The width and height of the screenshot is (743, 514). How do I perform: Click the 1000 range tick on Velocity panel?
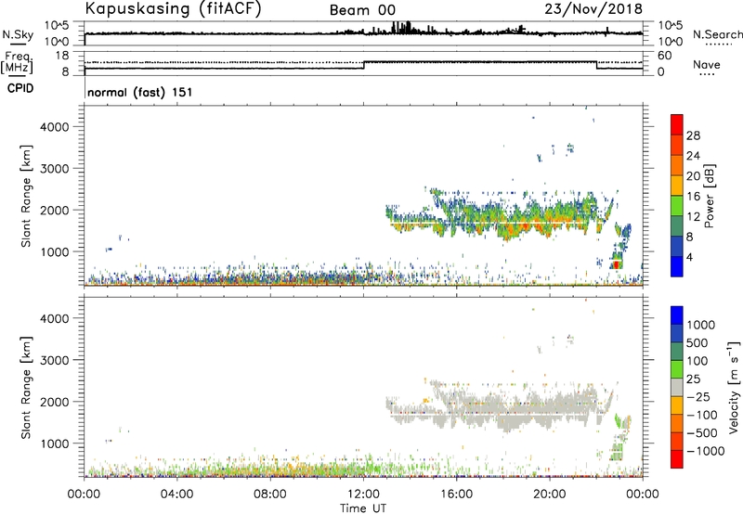click(x=55, y=443)
